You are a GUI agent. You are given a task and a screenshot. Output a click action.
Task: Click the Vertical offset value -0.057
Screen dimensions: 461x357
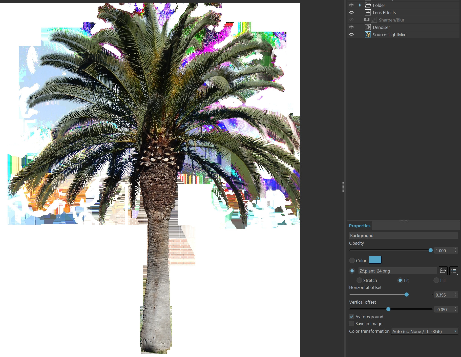coord(444,309)
